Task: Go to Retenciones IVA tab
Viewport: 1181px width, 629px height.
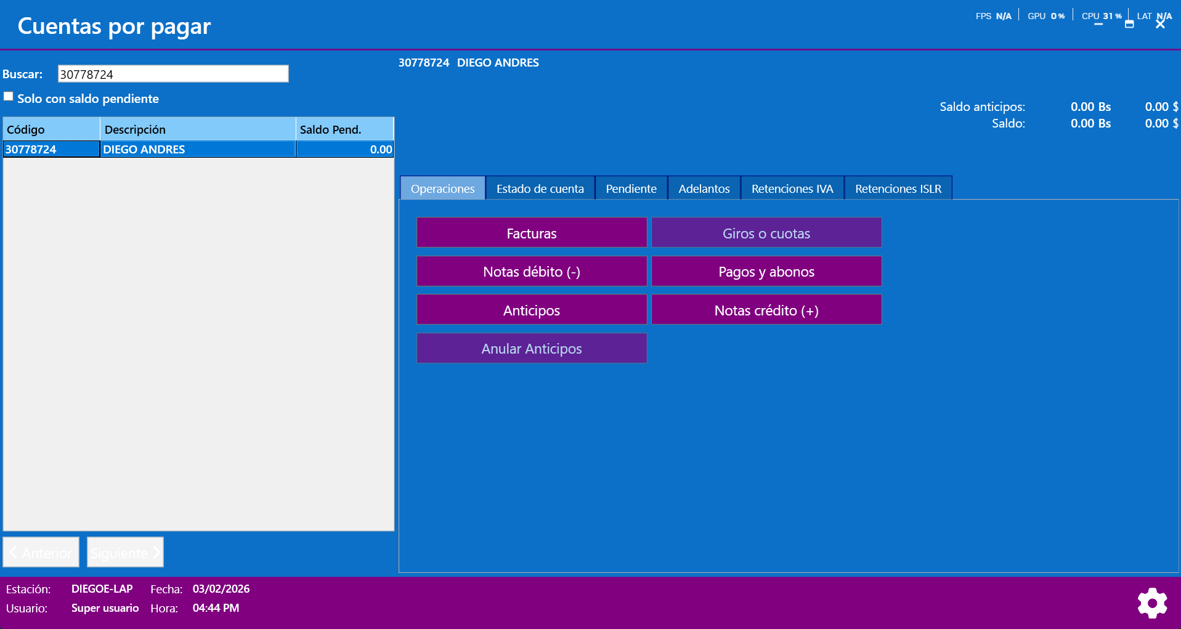Action: click(792, 189)
